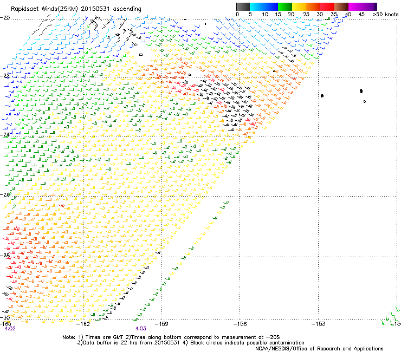Click the -20 latitude axis label
The height and width of the screenshot is (352, 401).
coord(5,18)
